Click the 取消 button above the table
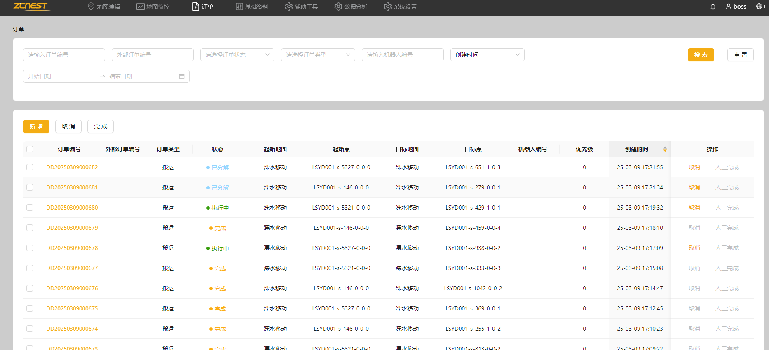Viewport: 769px width, 350px height. click(x=68, y=126)
